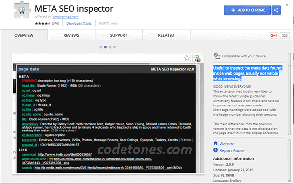
Task: Open the imdbsearch xml URL link
Action: coord(103,168)
